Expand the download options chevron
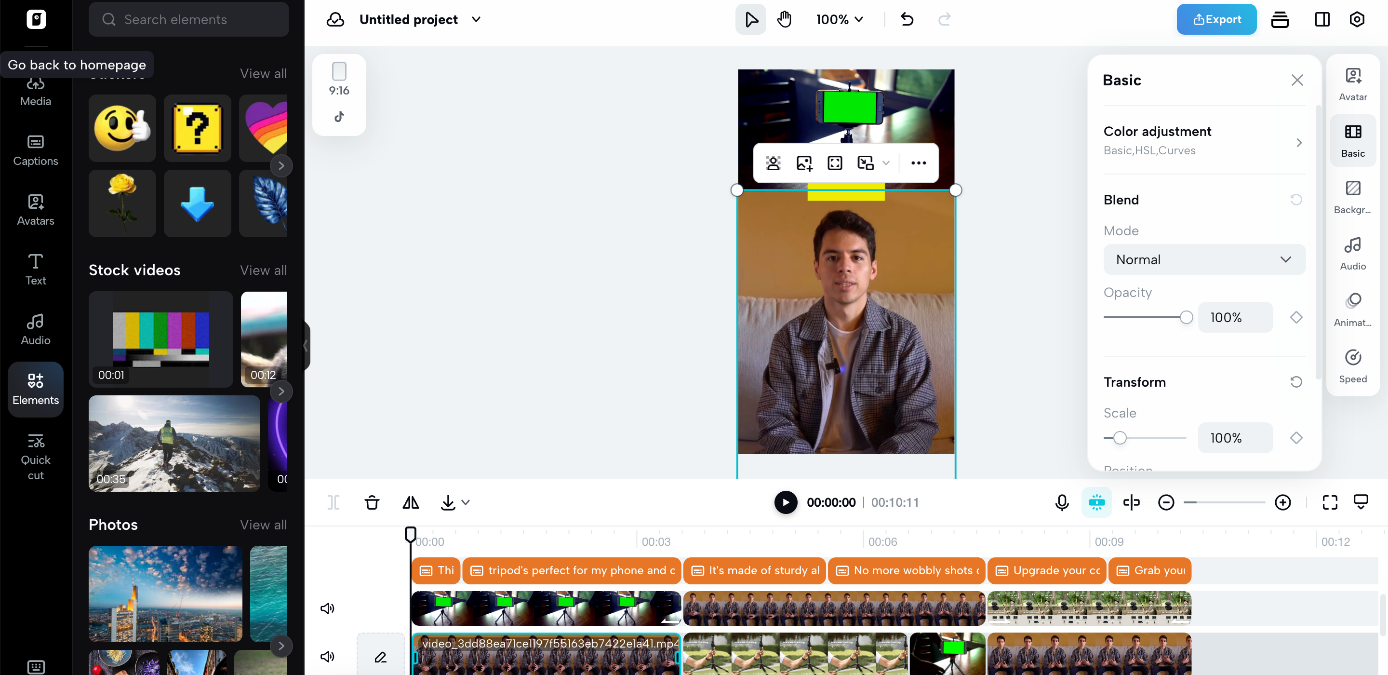This screenshot has width=1388, height=675. [x=466, y=502]
